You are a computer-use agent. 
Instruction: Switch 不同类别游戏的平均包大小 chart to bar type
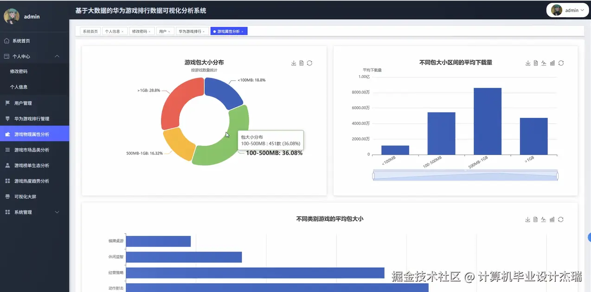pos(552,220)
